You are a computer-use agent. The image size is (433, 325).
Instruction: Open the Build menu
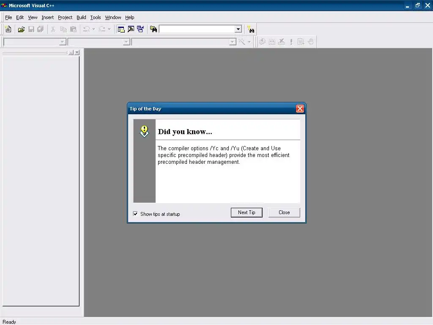coord(81,17)
